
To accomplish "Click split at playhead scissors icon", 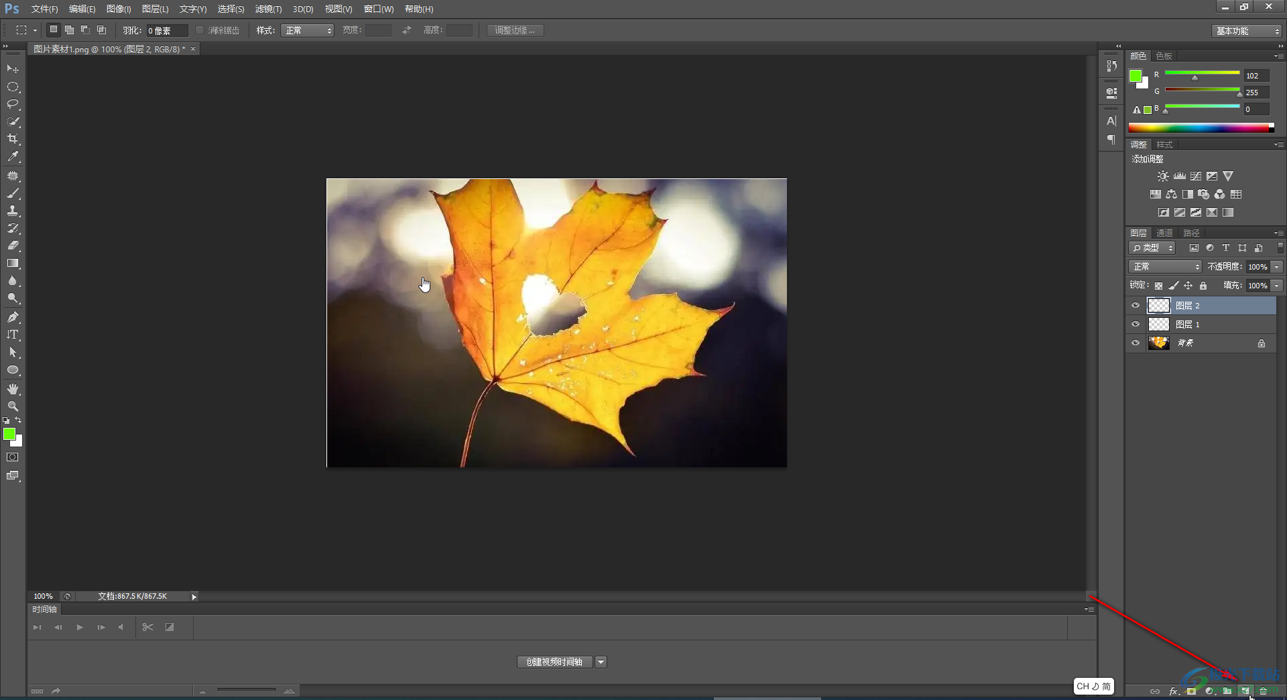I will 148,628.
